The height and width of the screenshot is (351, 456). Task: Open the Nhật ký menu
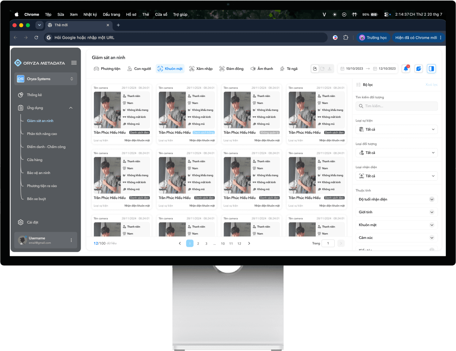(90, 15)
